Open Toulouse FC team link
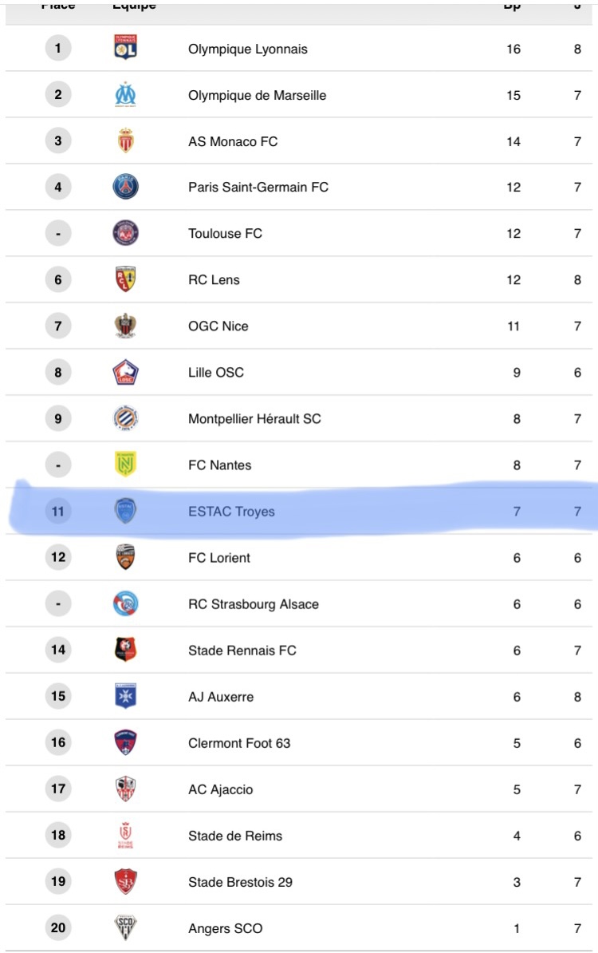Image resolution: width=598 pixels, height=953 pixels. click(x=225, y=233)
